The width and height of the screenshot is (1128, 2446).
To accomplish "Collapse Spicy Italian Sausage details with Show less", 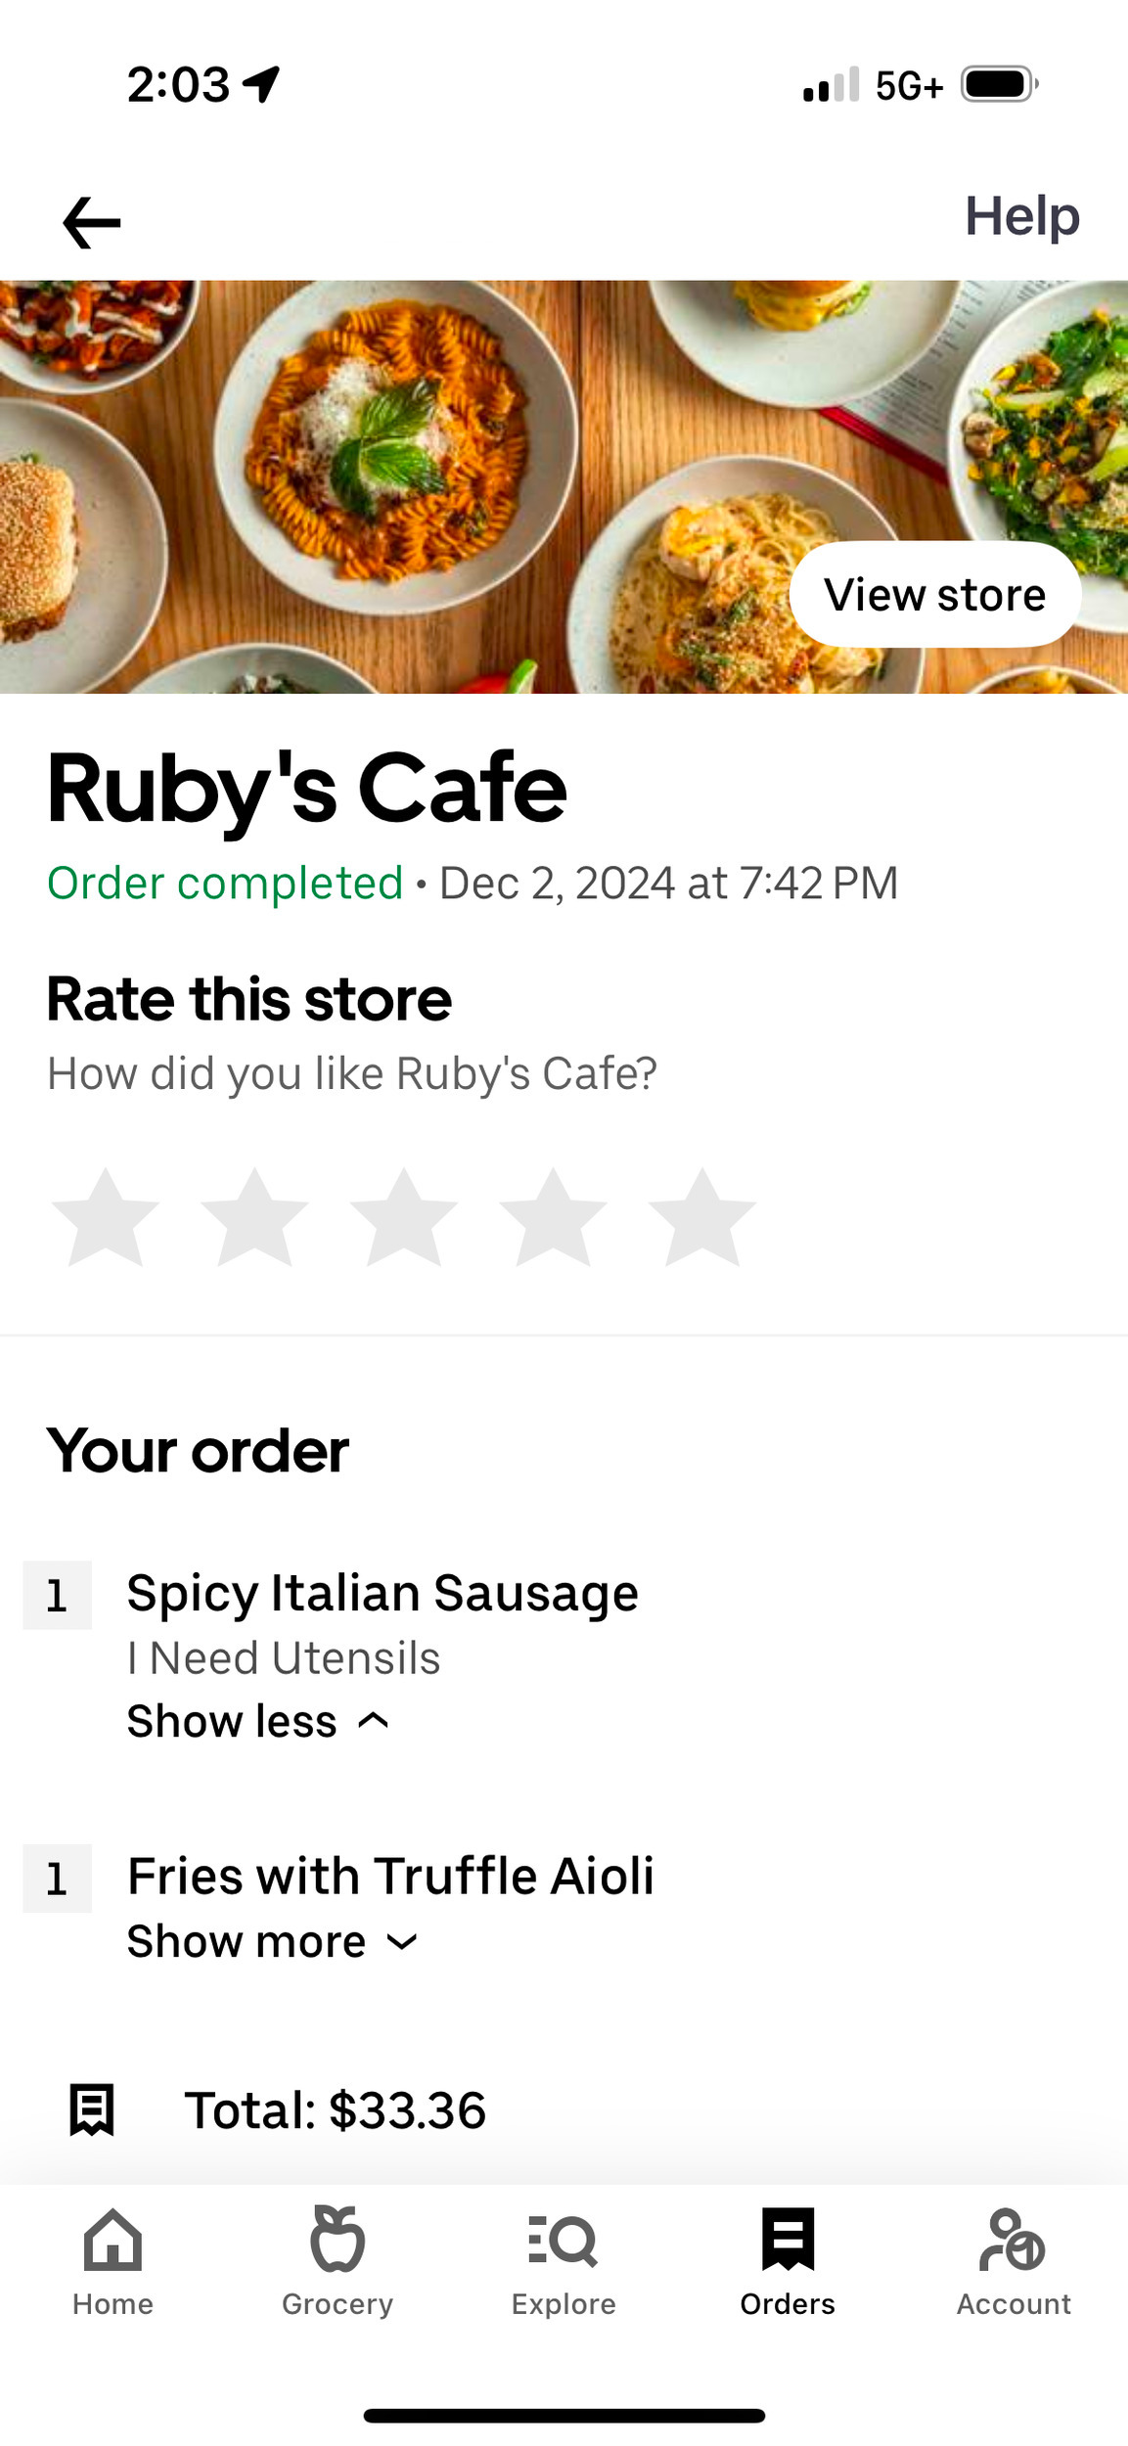I will coord(257,1721).
